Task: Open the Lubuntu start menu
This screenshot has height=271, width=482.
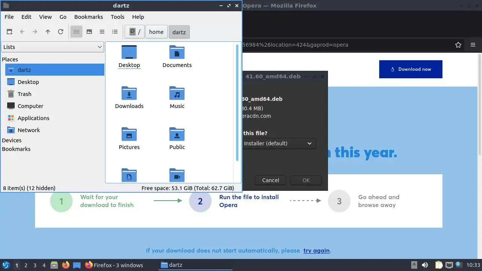Action: click(6, 265)
